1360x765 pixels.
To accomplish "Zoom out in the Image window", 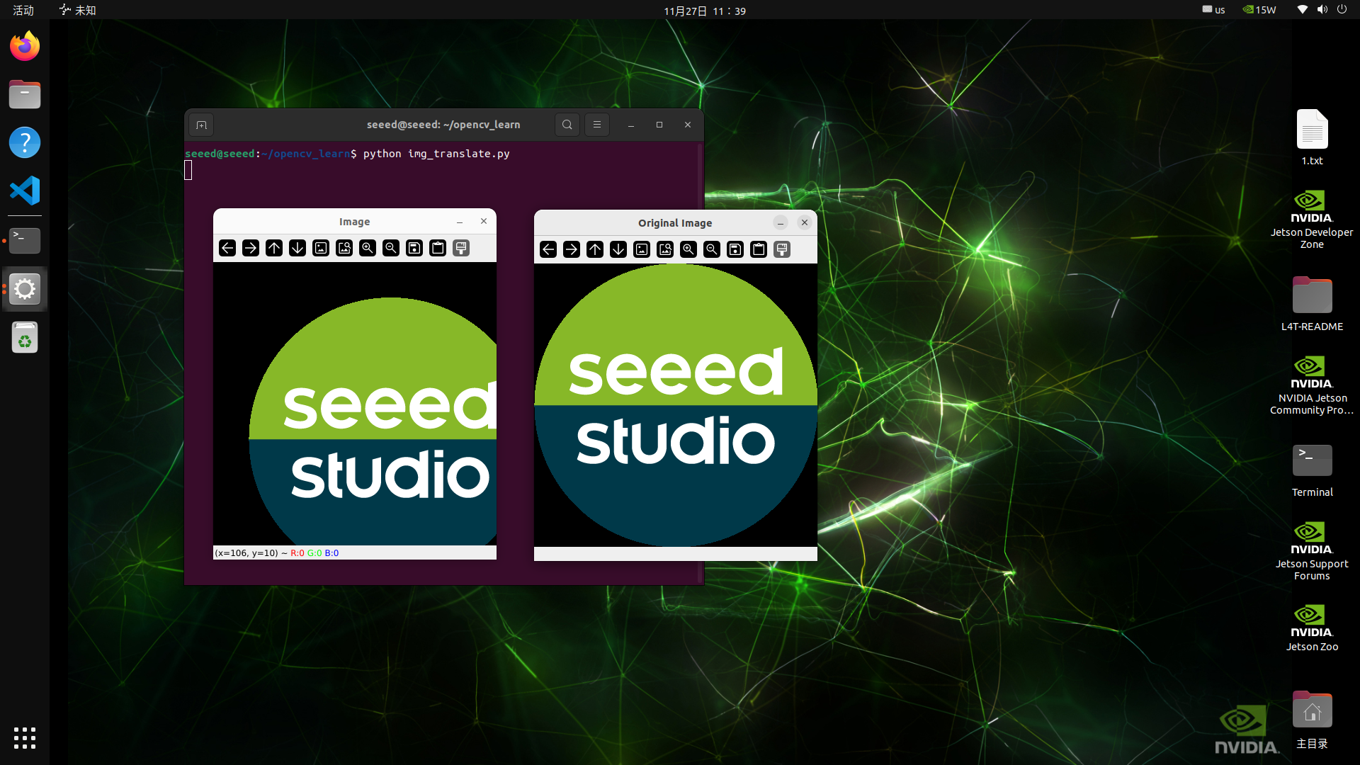I will tap(391, 248).
